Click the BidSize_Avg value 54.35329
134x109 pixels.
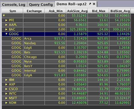click(x=122, y=20)
